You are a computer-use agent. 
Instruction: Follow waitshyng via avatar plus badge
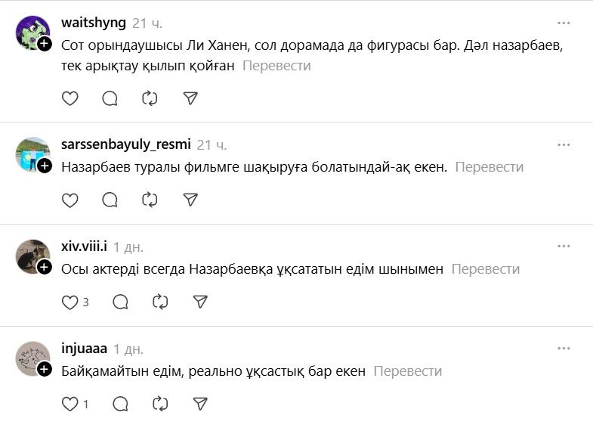point(45,44)
